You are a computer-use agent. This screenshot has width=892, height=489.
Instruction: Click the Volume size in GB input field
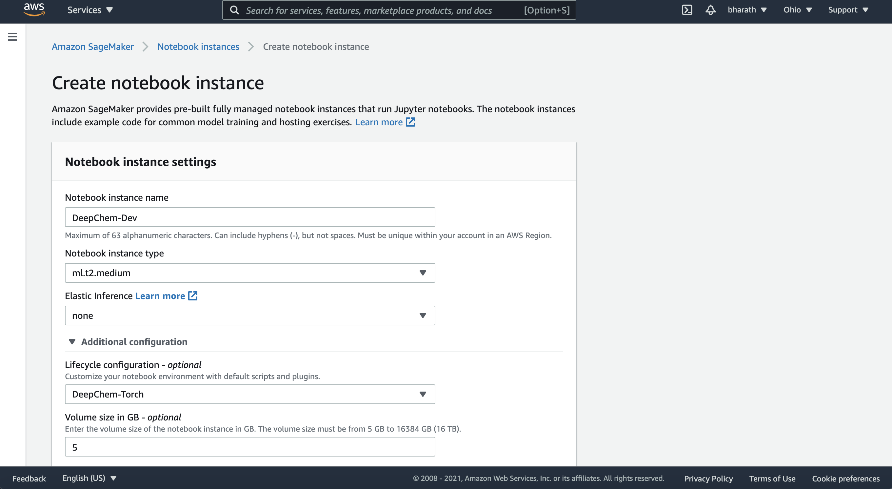(250, 447)
